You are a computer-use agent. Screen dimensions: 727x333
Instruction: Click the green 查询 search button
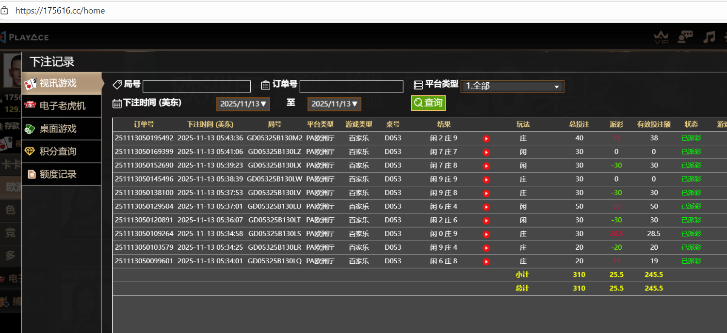(428, 103)
